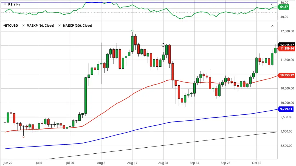The image size is (296, 166).
Task: Click the Jul 20 date label
Action: point(70,163)
